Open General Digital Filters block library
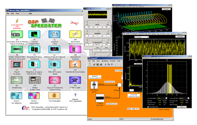This screenshot has width=197, height=125. point(34,34)
